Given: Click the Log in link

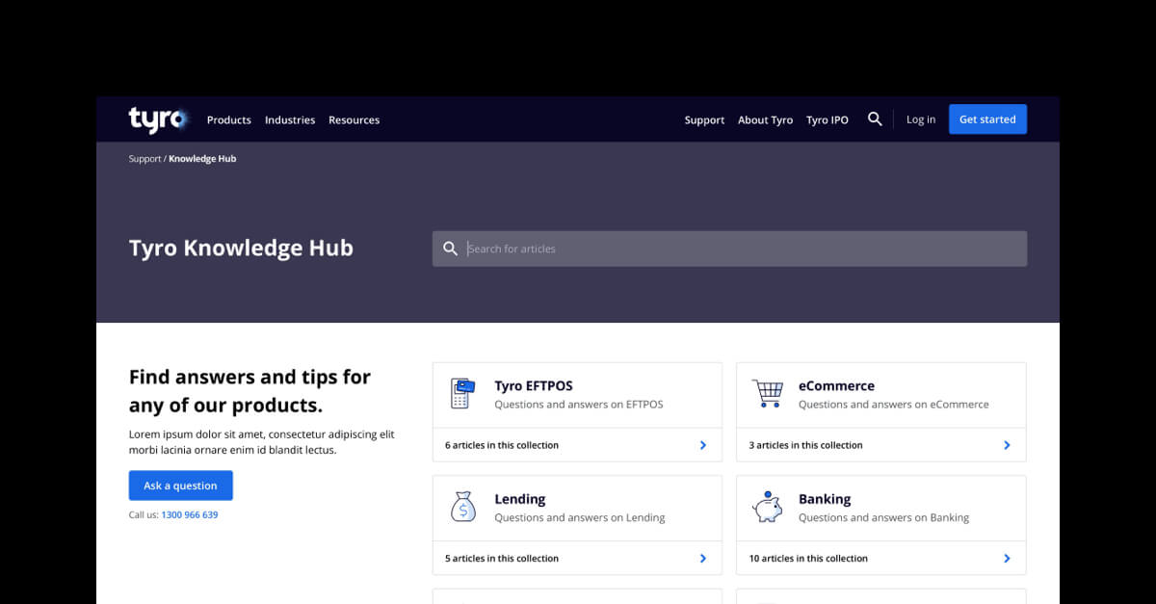Looking at the screenshot, I should [921, 119].
